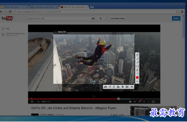This screenshot has height=122, width=187.
Task: Bookmark page with star icon
Action: click(177, 12)
